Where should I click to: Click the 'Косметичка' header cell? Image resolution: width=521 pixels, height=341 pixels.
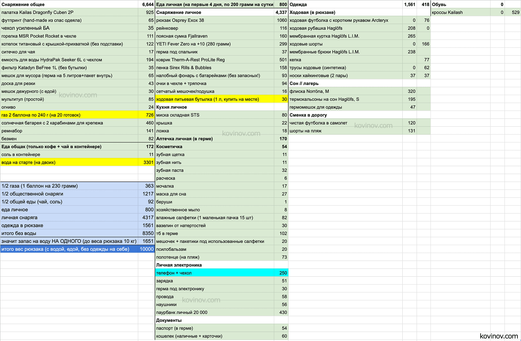click(215, 146)
